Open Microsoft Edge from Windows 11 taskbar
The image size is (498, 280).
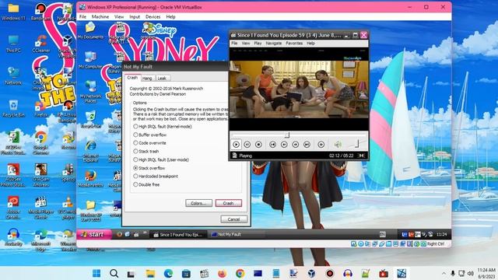point(168,273)
